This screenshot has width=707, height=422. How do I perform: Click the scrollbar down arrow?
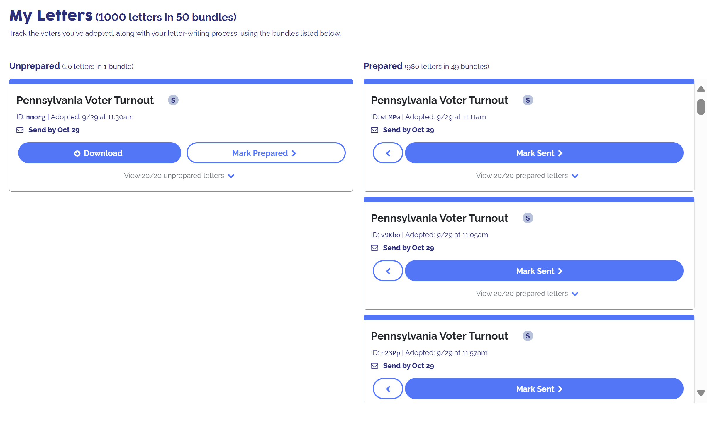[x=701, y=393]
